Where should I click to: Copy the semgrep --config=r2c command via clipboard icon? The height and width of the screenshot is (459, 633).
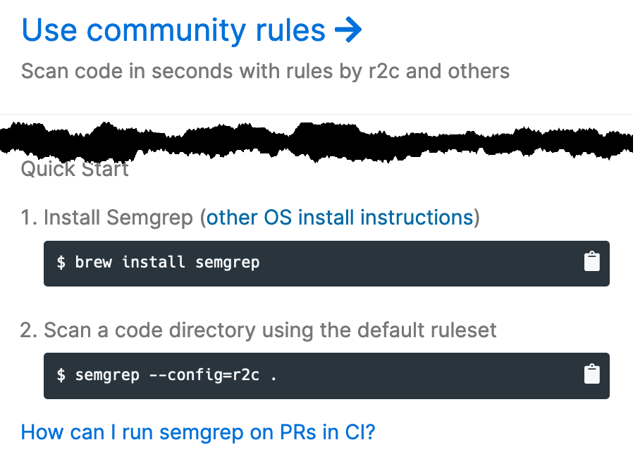[x=593, y=375]
